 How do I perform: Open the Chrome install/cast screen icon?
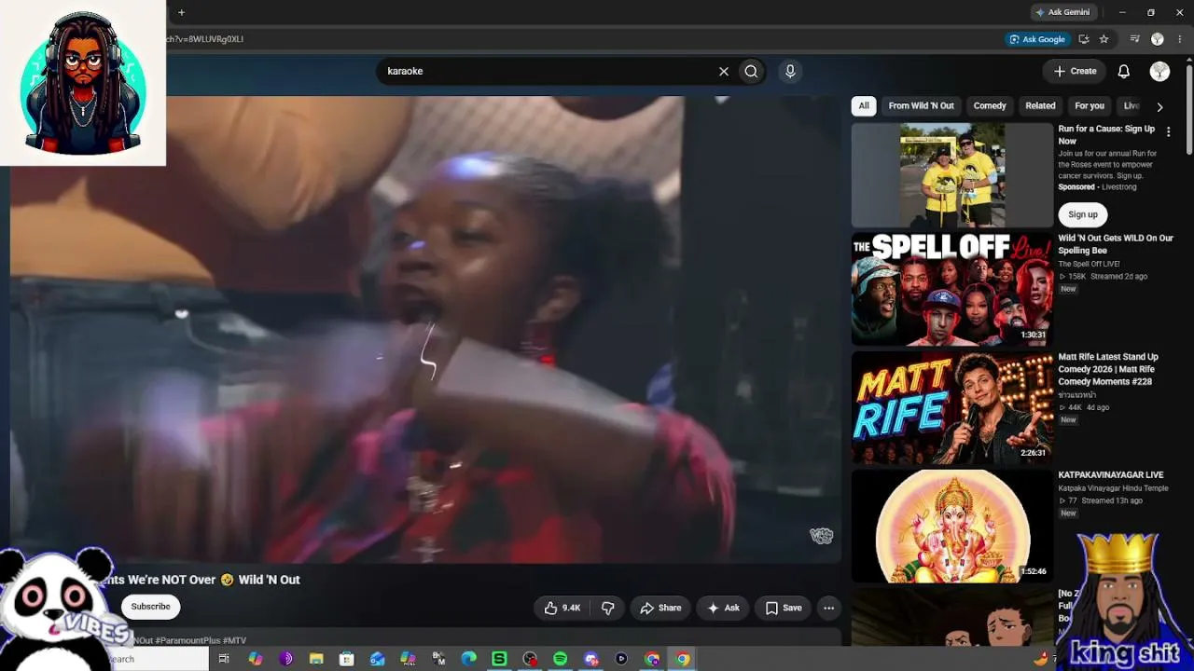1083,39
